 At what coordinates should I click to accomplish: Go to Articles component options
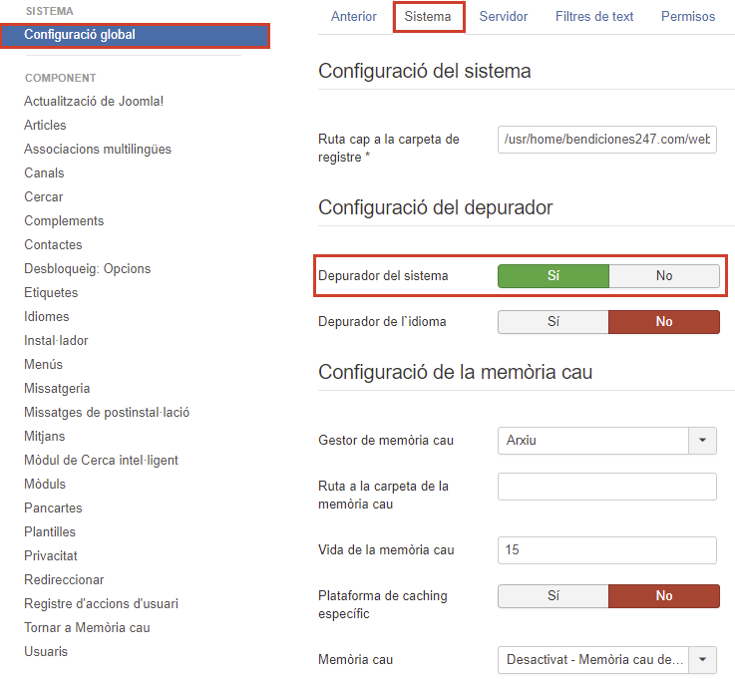click(x=45, y=125)
